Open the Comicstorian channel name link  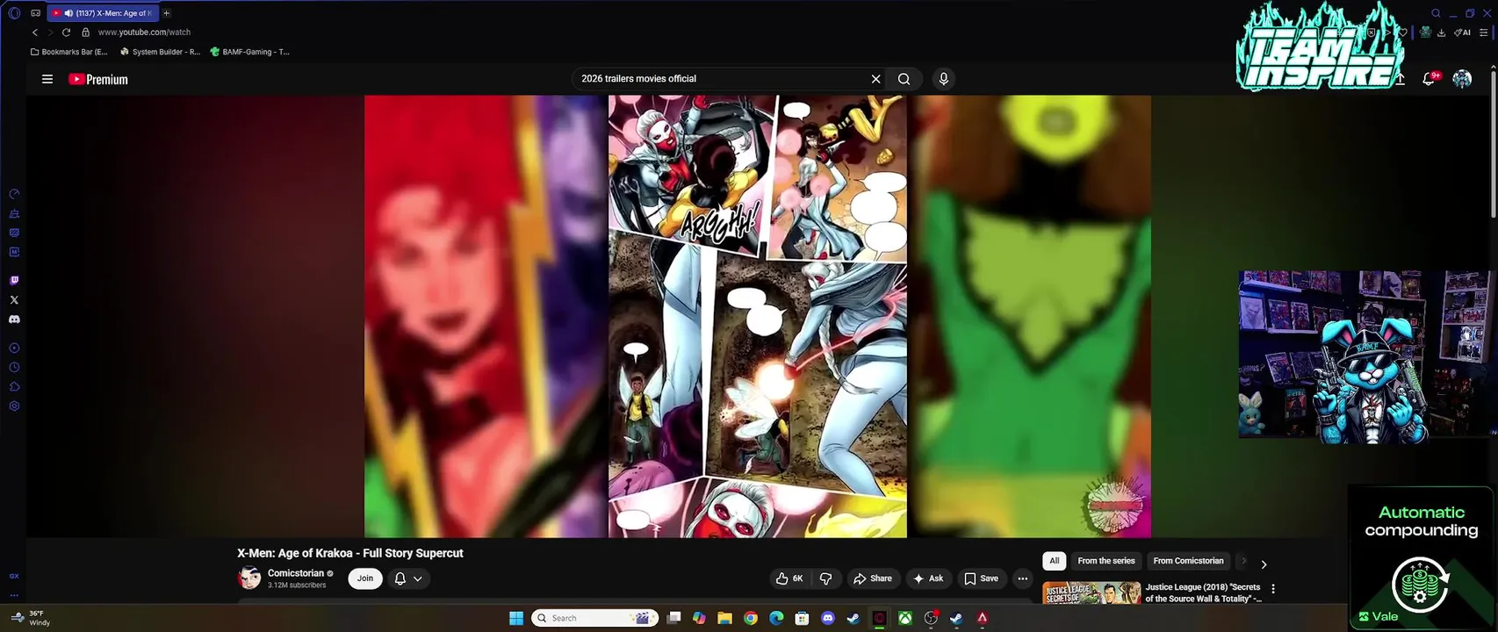point(296,573)
